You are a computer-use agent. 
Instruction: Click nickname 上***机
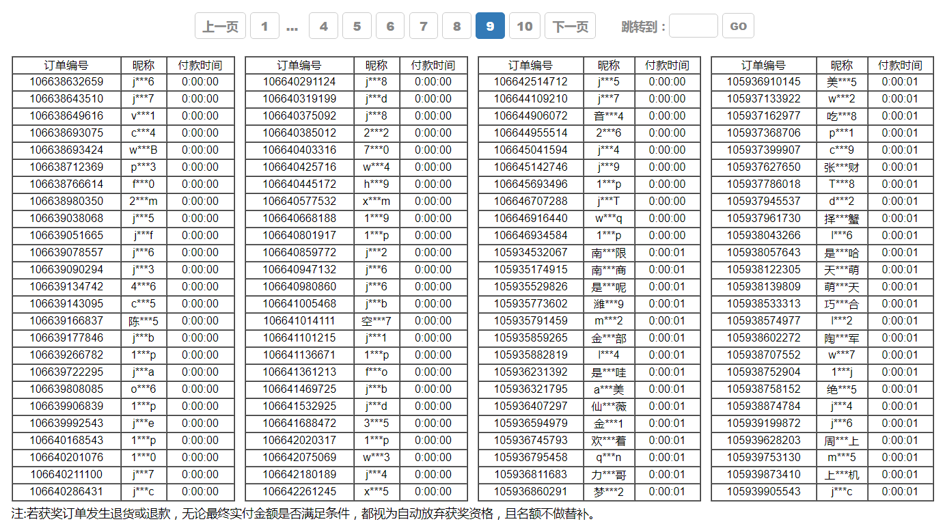point(842,475)
